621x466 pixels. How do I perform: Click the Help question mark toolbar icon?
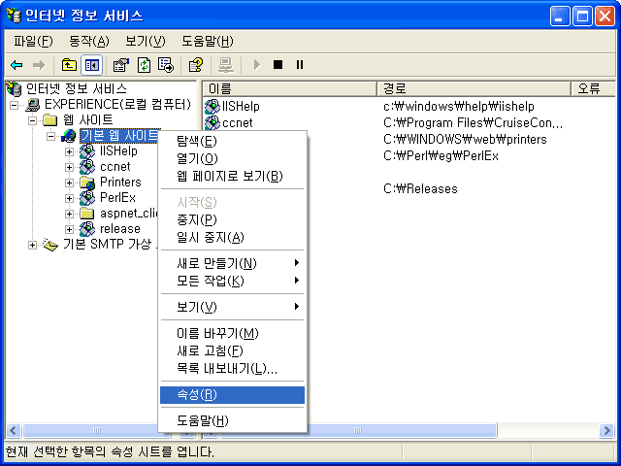pos(195,65)
